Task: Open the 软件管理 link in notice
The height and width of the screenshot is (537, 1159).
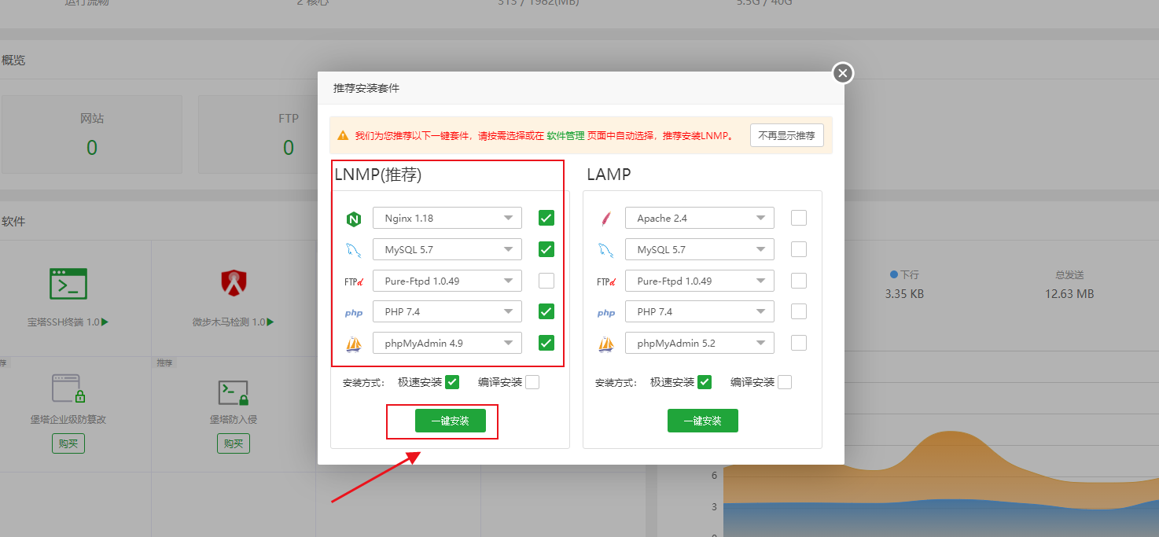Action: [x=565, y=135]
